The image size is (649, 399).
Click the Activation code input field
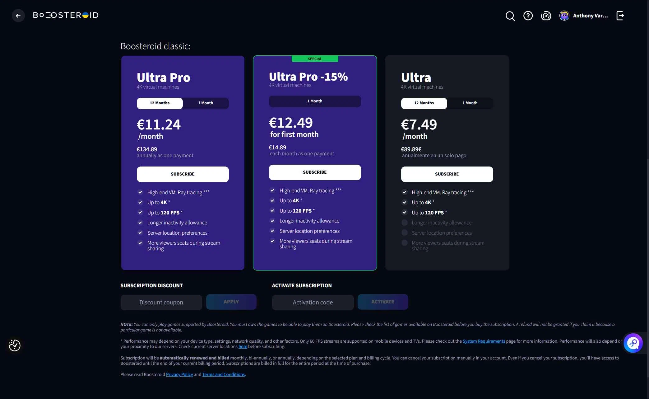[313, 302]
